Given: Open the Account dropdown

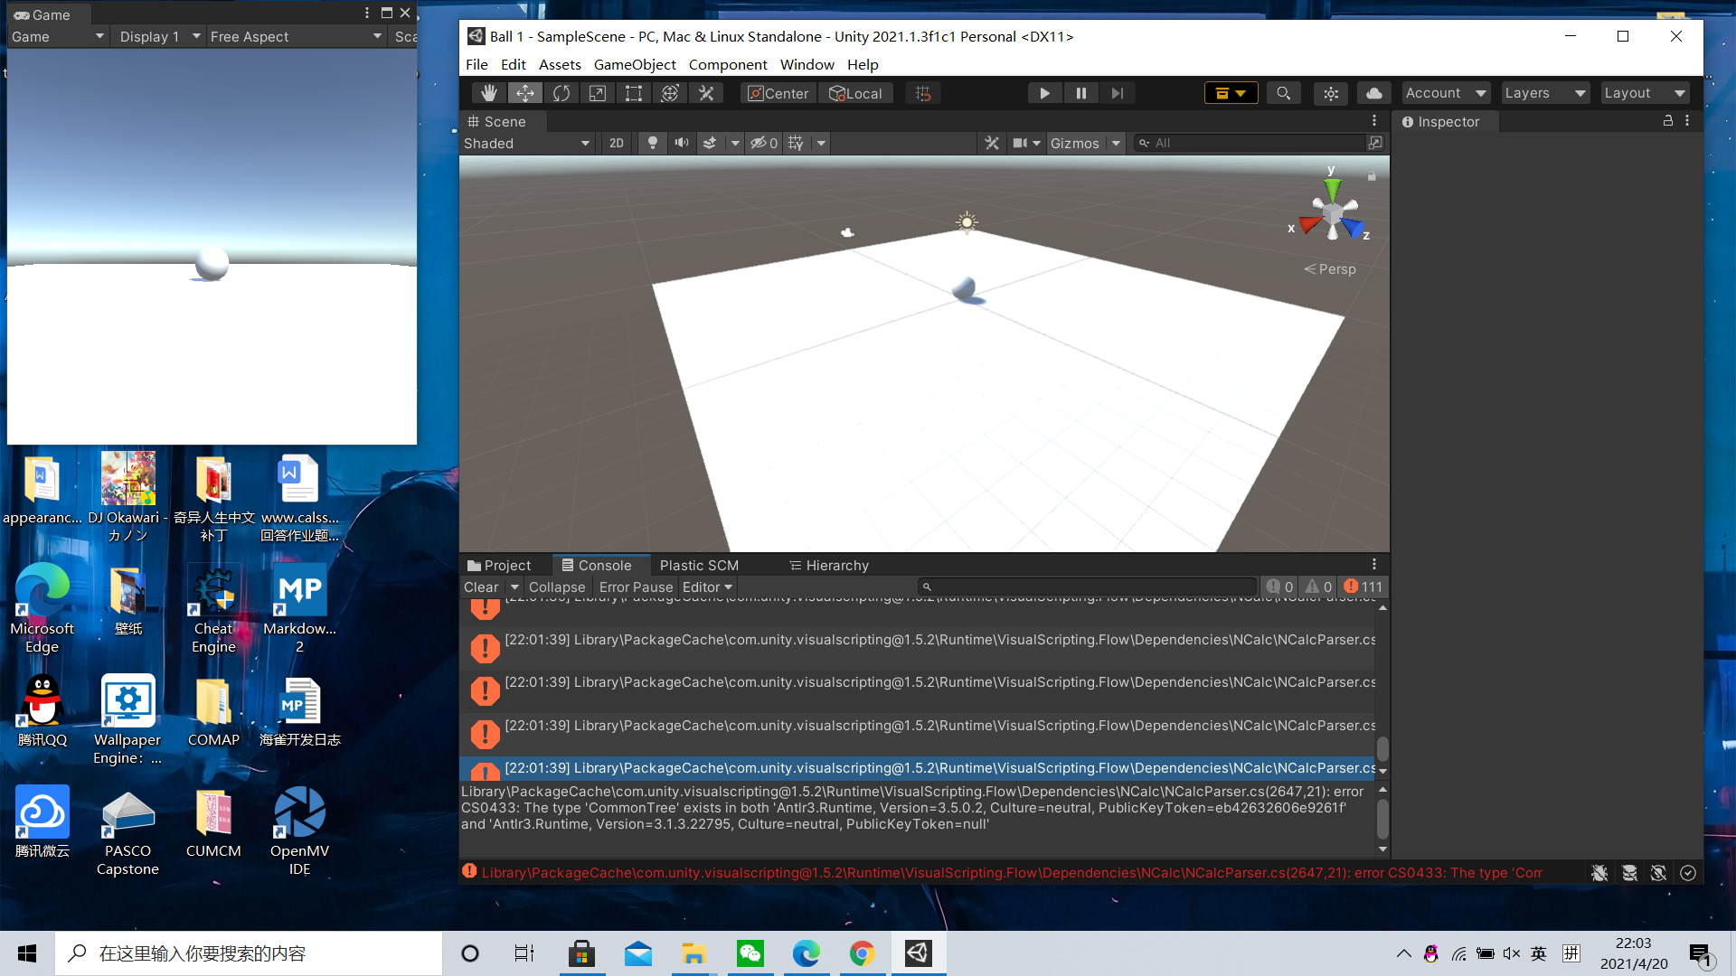Looking at the screenshot, I should [x=1446, y=93].
